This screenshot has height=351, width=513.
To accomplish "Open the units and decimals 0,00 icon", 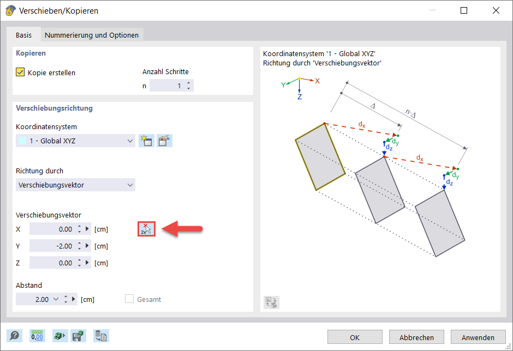I will pos(37,336).
